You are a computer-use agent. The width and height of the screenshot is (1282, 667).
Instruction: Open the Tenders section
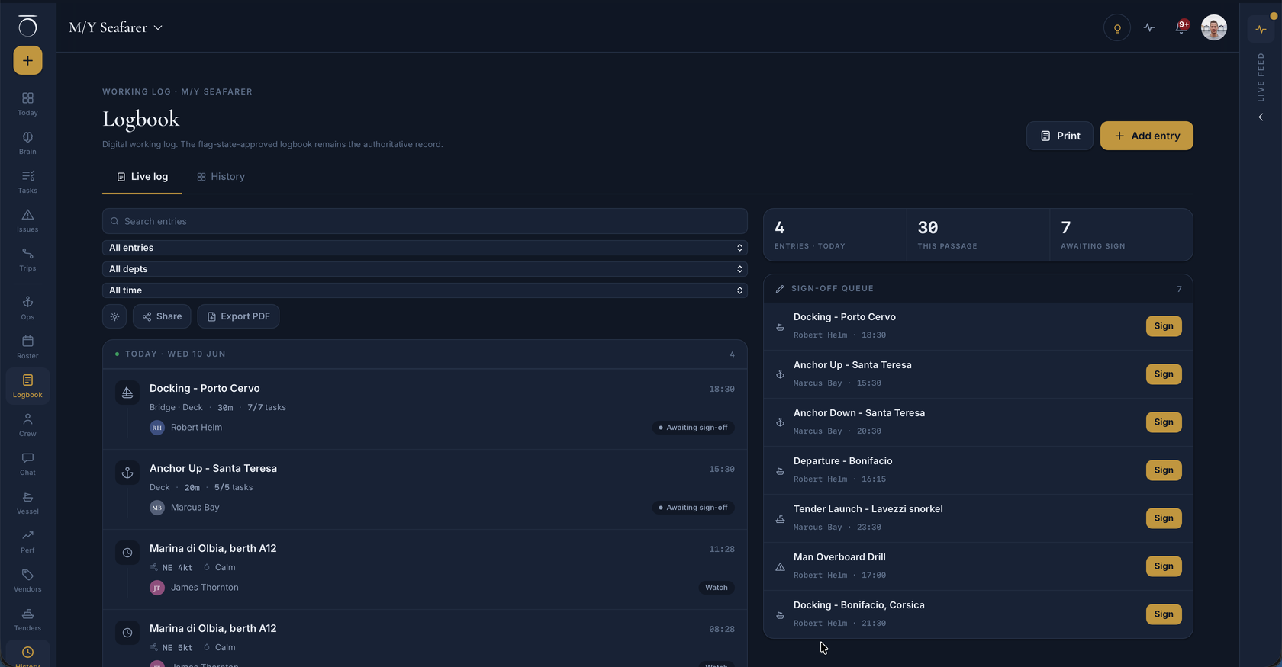tap(27, 619)
